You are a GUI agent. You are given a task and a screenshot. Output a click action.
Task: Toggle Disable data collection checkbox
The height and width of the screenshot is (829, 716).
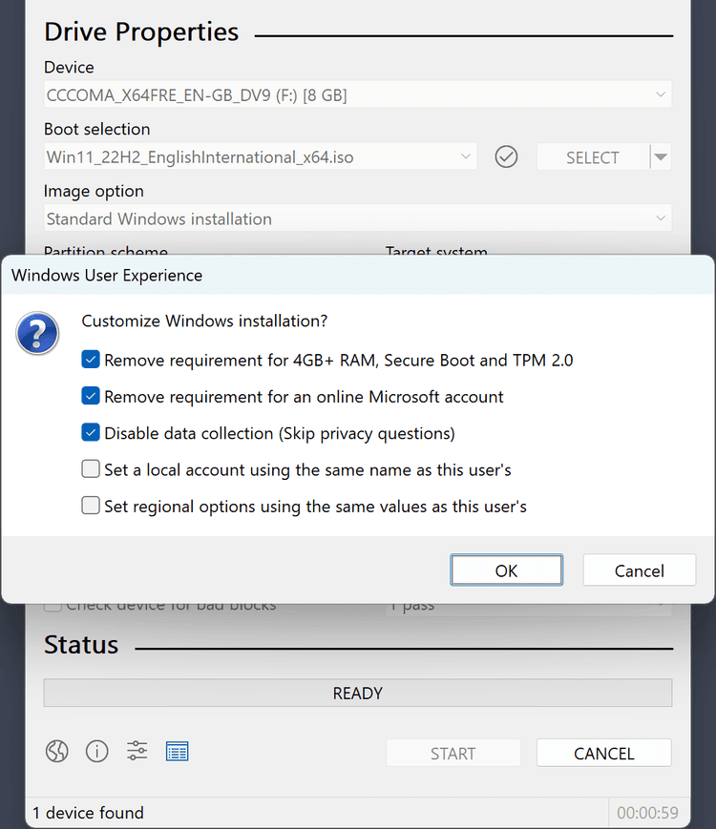click(x=91, y=433)
